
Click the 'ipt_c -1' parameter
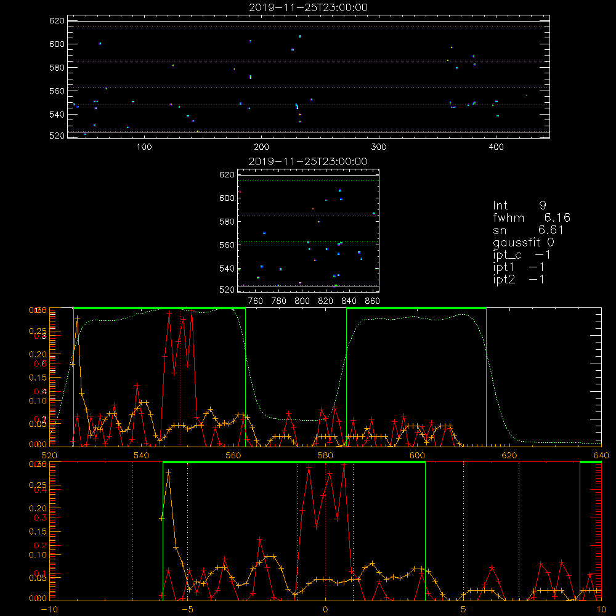point(522,255)
